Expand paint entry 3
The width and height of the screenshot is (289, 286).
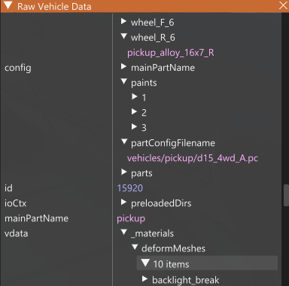(x=135, y=126)
